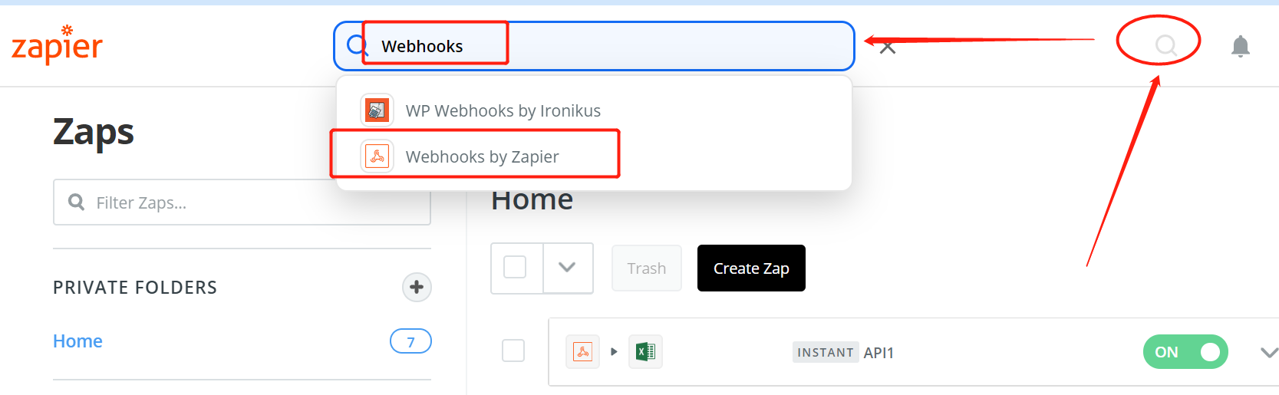Image resolution: width=1279 pixels, height=395 pixels.
Task: Toggle the API1 zap ON switch
Action: point(1185,352)
